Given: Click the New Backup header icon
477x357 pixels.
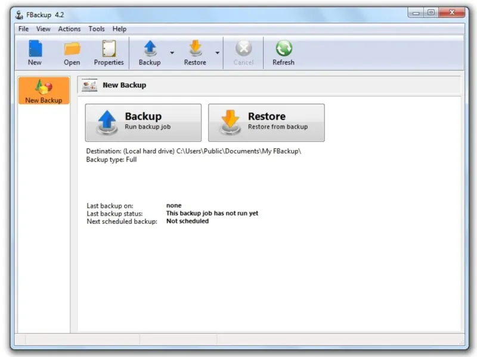Looking at the screenshot, I should [x=89, y=85].
